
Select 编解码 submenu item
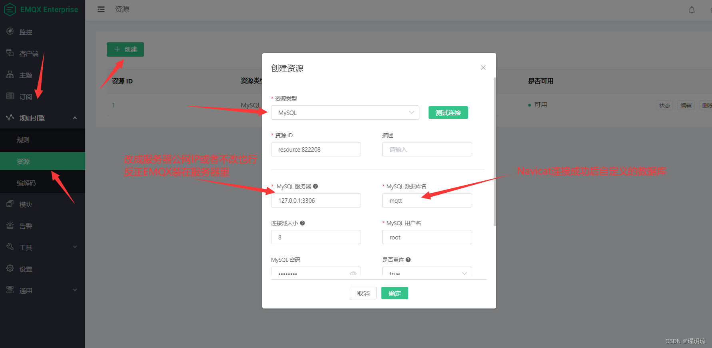pyautogui.click(x=42, y=183)
